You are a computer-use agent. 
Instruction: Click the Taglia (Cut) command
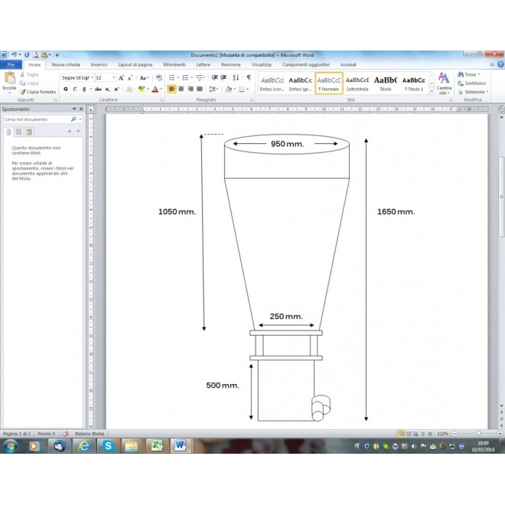tap(29, 75)
